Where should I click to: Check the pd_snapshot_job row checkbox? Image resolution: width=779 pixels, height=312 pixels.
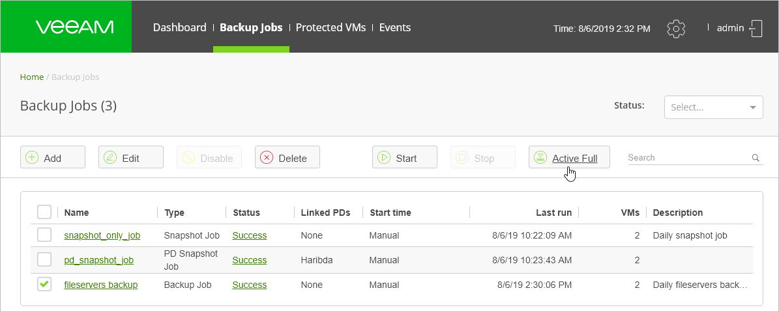point(44,260)
